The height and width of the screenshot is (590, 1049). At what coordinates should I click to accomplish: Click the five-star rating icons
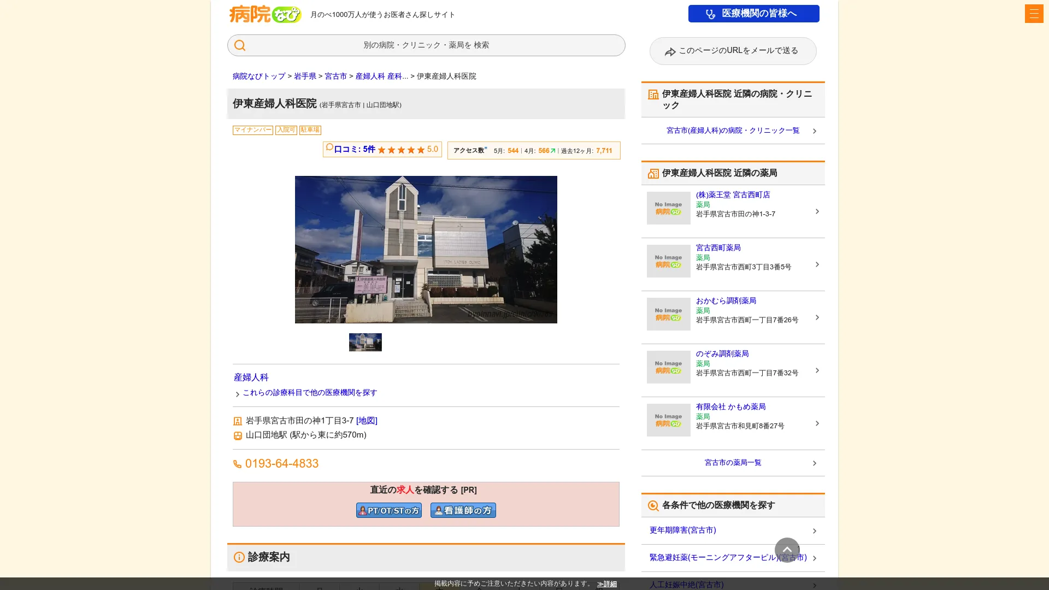point(401,150)
